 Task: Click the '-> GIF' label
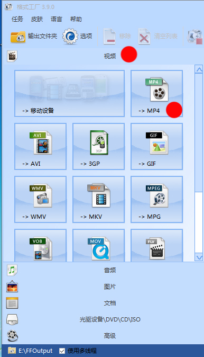click(147, 164)
